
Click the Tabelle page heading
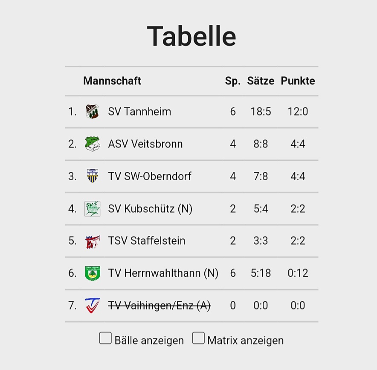(191, 36)
